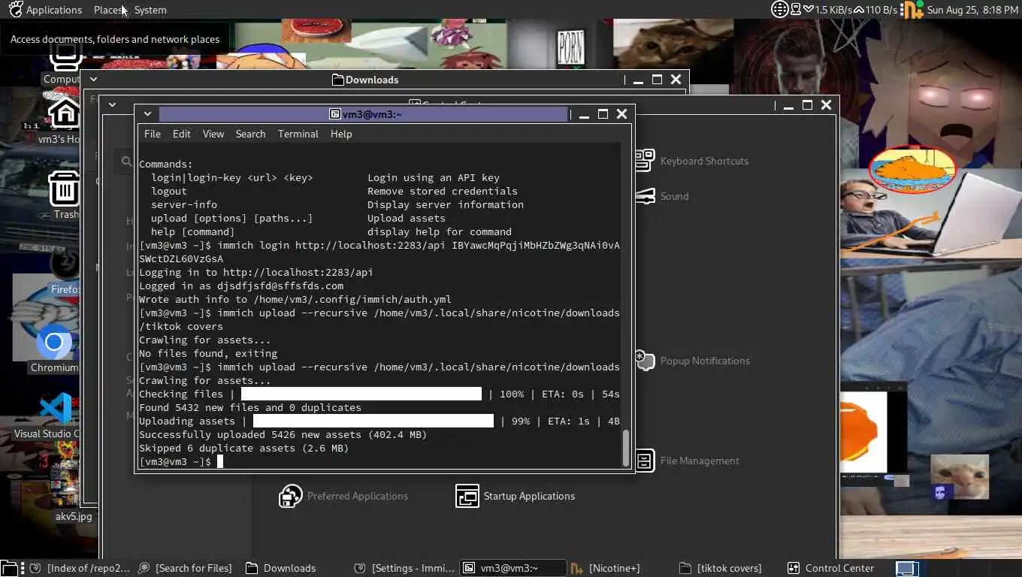Viewport: 1022px width, 577px height.
Task: Click the terminal scrollbar handle
Action: (626, 448)
